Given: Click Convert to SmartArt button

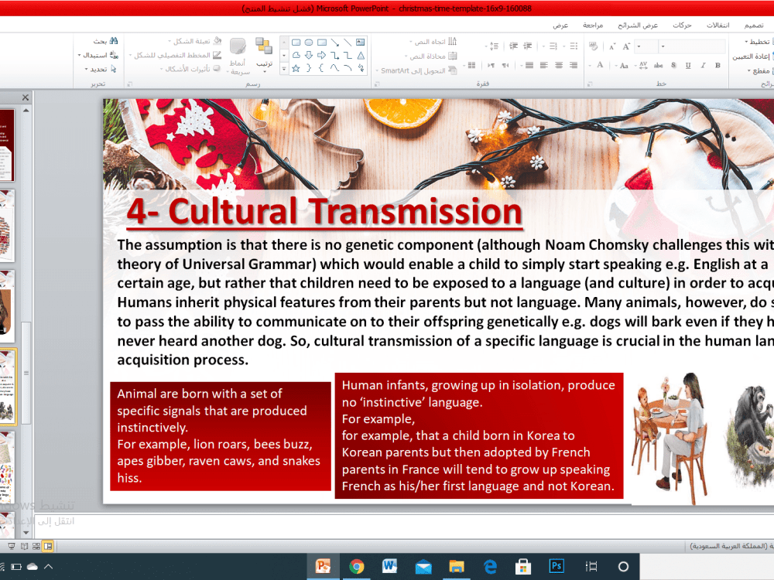Looking at the screenshot, I should (416, 70).
